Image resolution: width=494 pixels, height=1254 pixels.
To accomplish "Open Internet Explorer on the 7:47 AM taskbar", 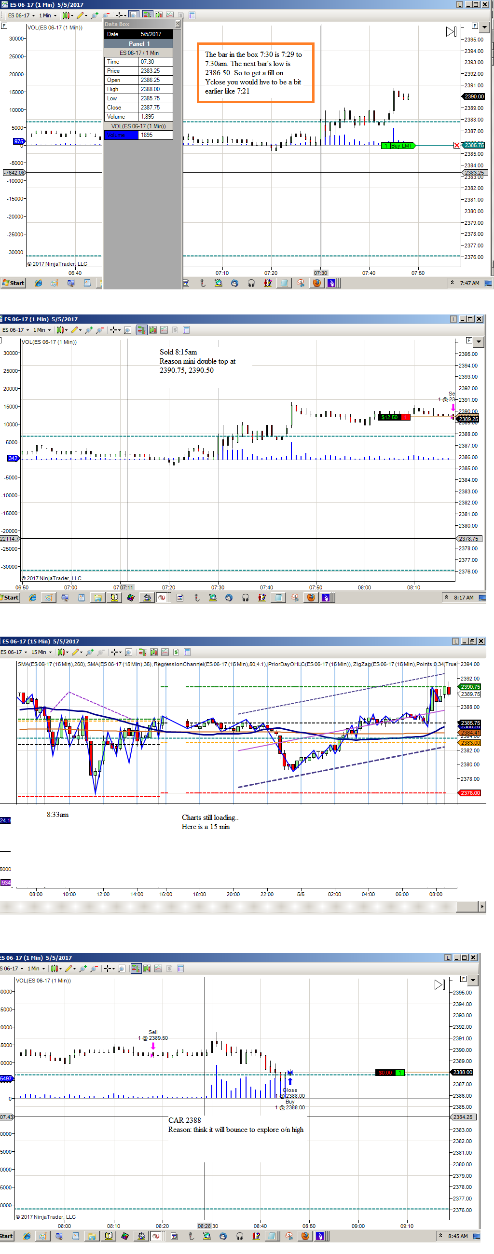I will [38, 283].
